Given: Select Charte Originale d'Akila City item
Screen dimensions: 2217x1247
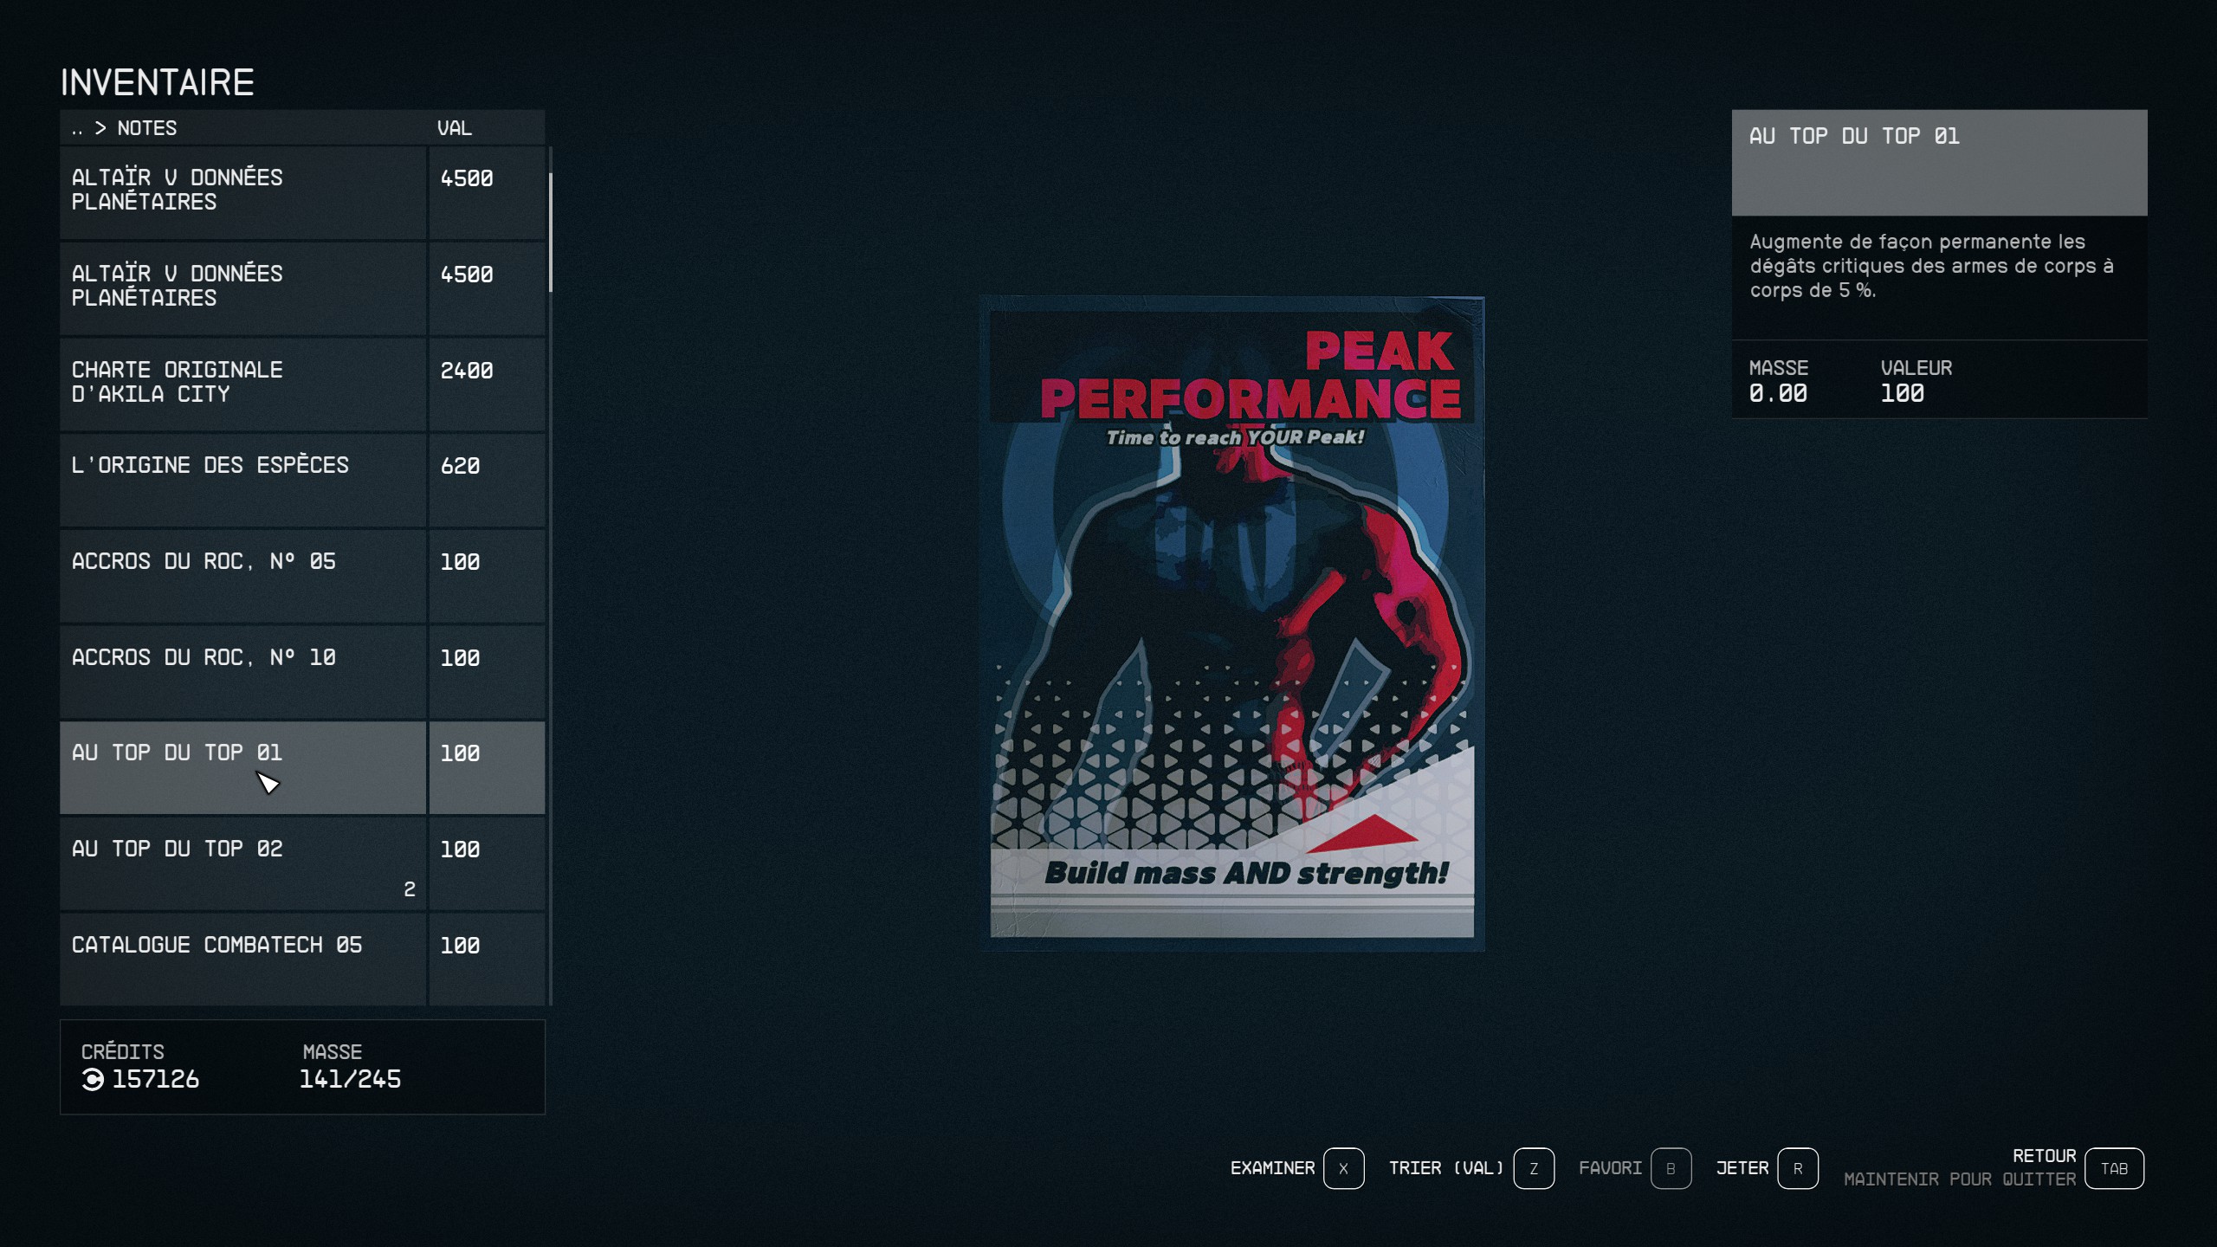Looking at the screenshot, I should pos(242,383).
